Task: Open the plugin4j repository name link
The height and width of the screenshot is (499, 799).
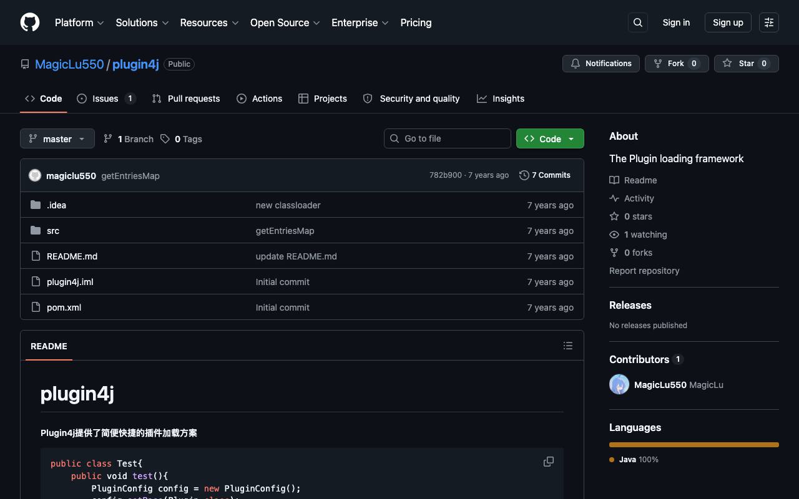Action: [x=135, y=64]
